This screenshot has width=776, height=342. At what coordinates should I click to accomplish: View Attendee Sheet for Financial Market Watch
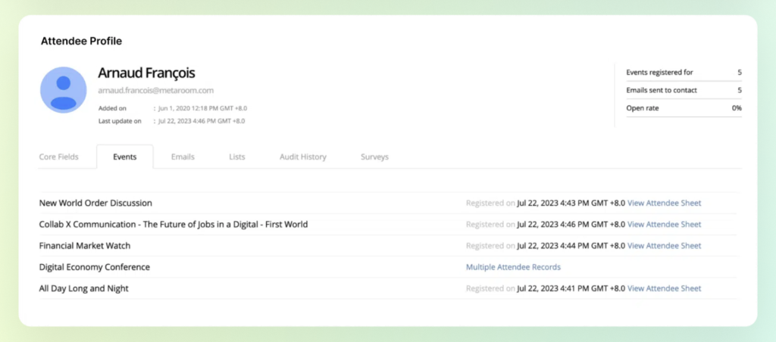click(x=664, y=245)
